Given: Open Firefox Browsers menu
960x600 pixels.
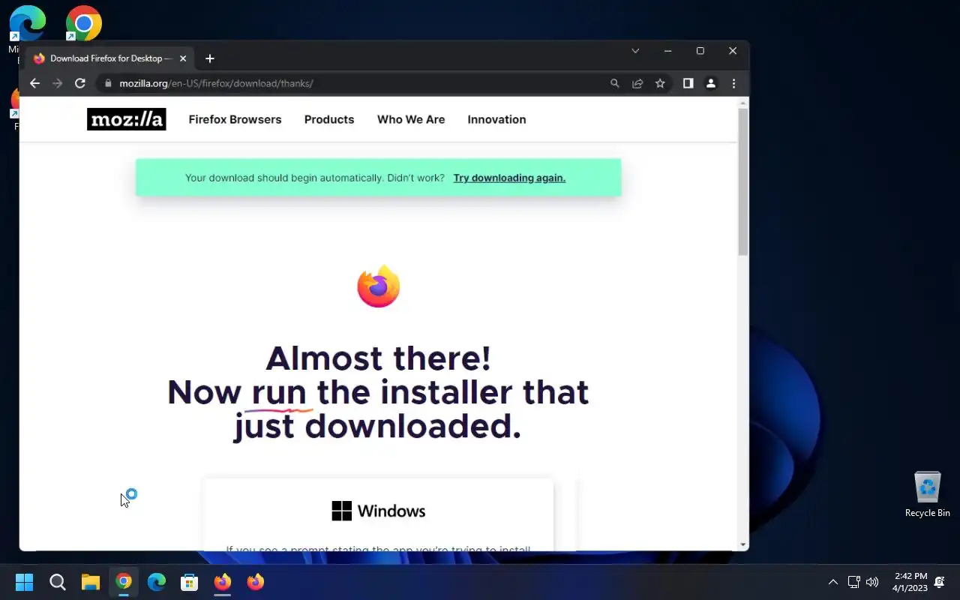Looking at the screenshot, I should pos(235,119).
